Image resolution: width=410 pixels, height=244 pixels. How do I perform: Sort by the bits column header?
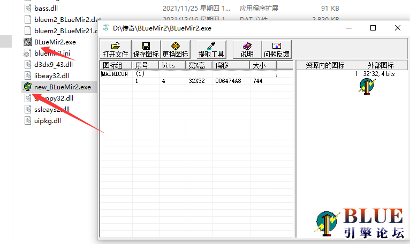[x=172, y=65]
